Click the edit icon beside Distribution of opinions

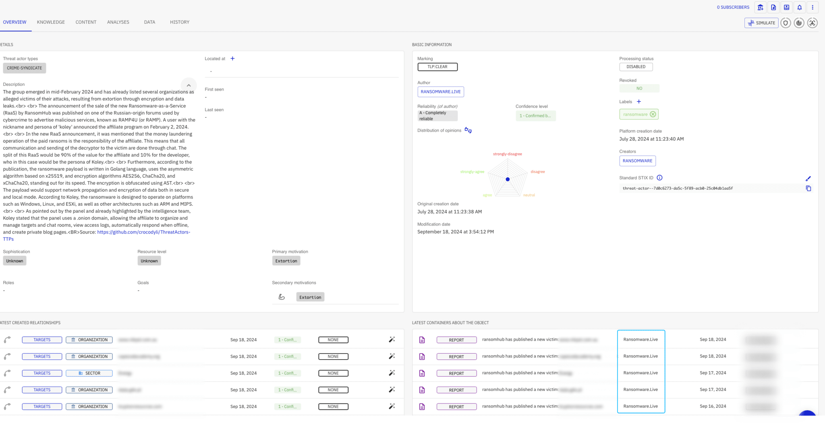[x=468, y=130]
